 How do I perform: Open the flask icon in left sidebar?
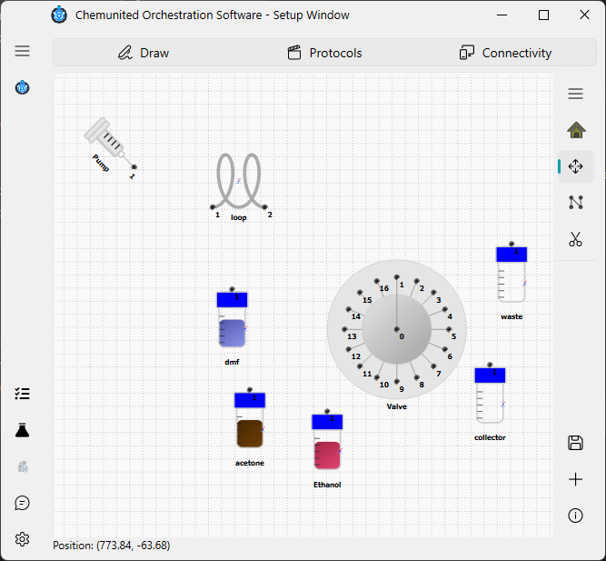(22, 430)
